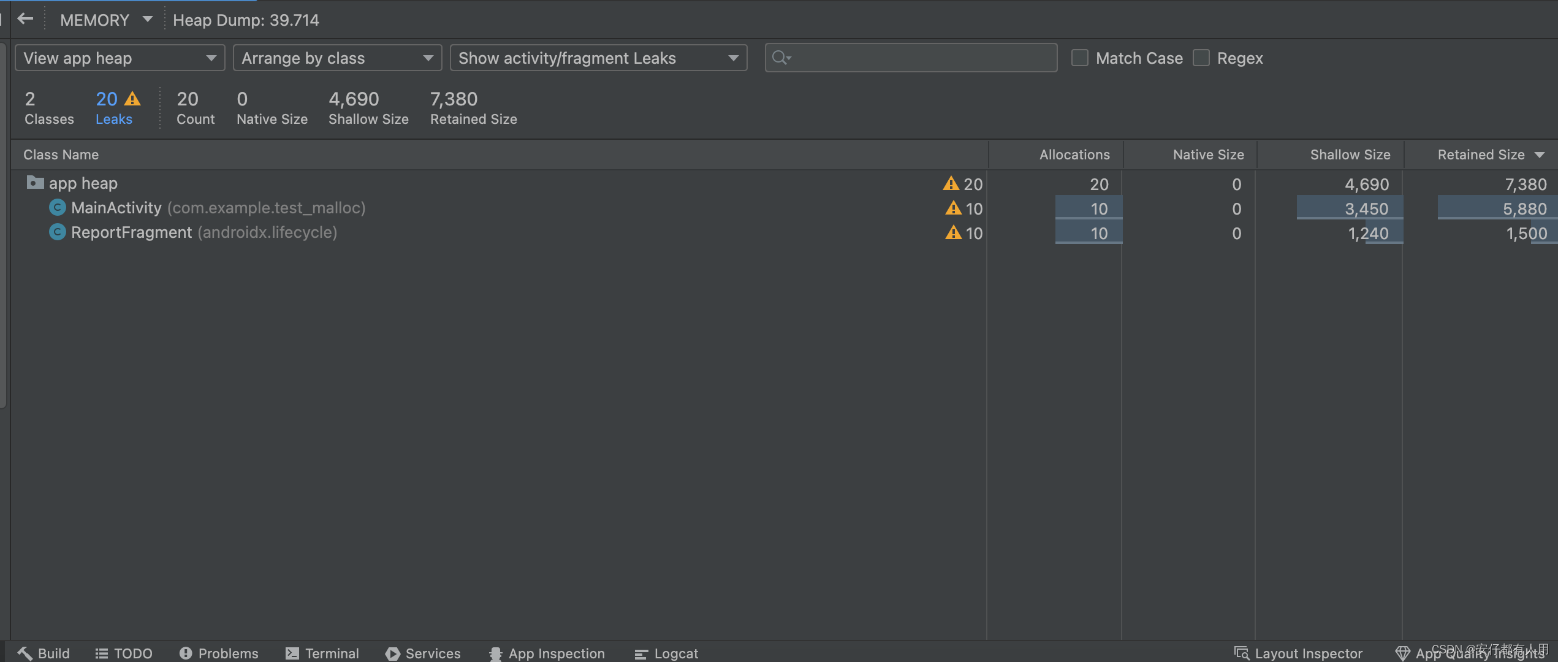Open Show activity/fragment Leaks dropdown

(x=597, y=56)
